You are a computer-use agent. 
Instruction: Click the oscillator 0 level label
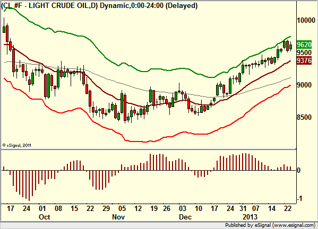[x=298, y=170]
